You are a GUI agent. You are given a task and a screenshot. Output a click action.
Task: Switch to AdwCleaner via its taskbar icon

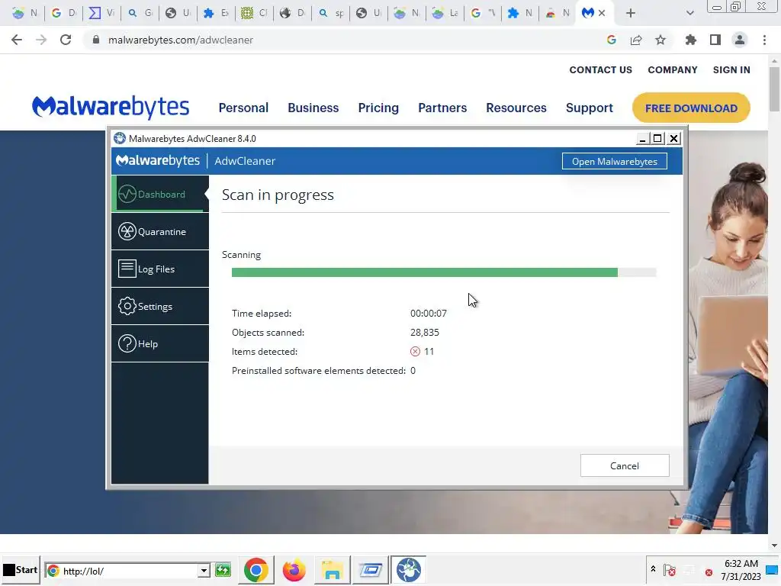click(409, 570)
